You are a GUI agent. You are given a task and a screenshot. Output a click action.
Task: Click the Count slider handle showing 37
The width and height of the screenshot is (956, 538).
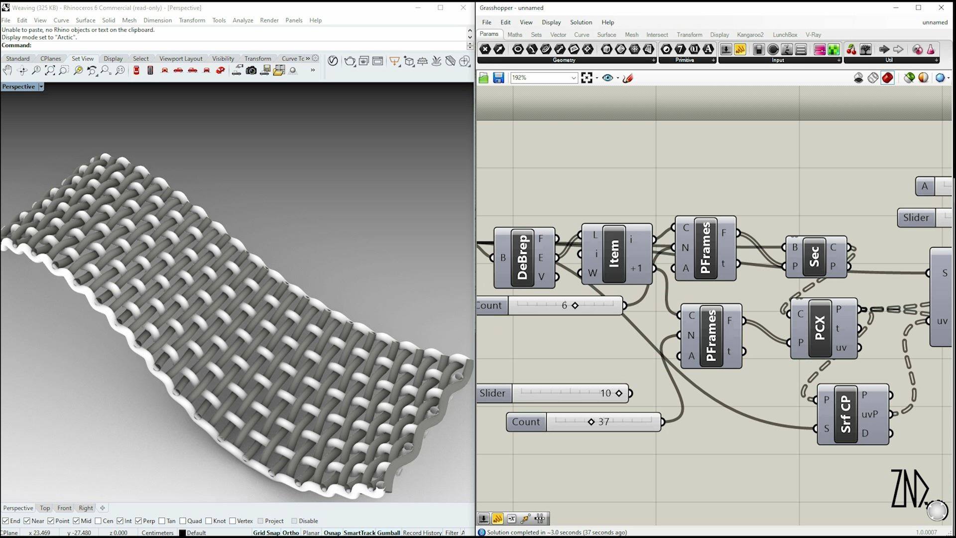pos(591,422)
